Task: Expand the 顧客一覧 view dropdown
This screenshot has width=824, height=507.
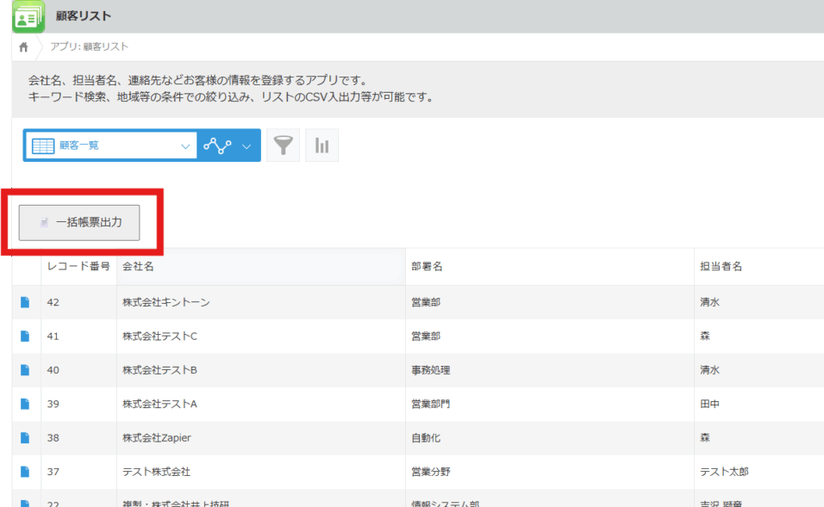Action: (x=185, y=145)
